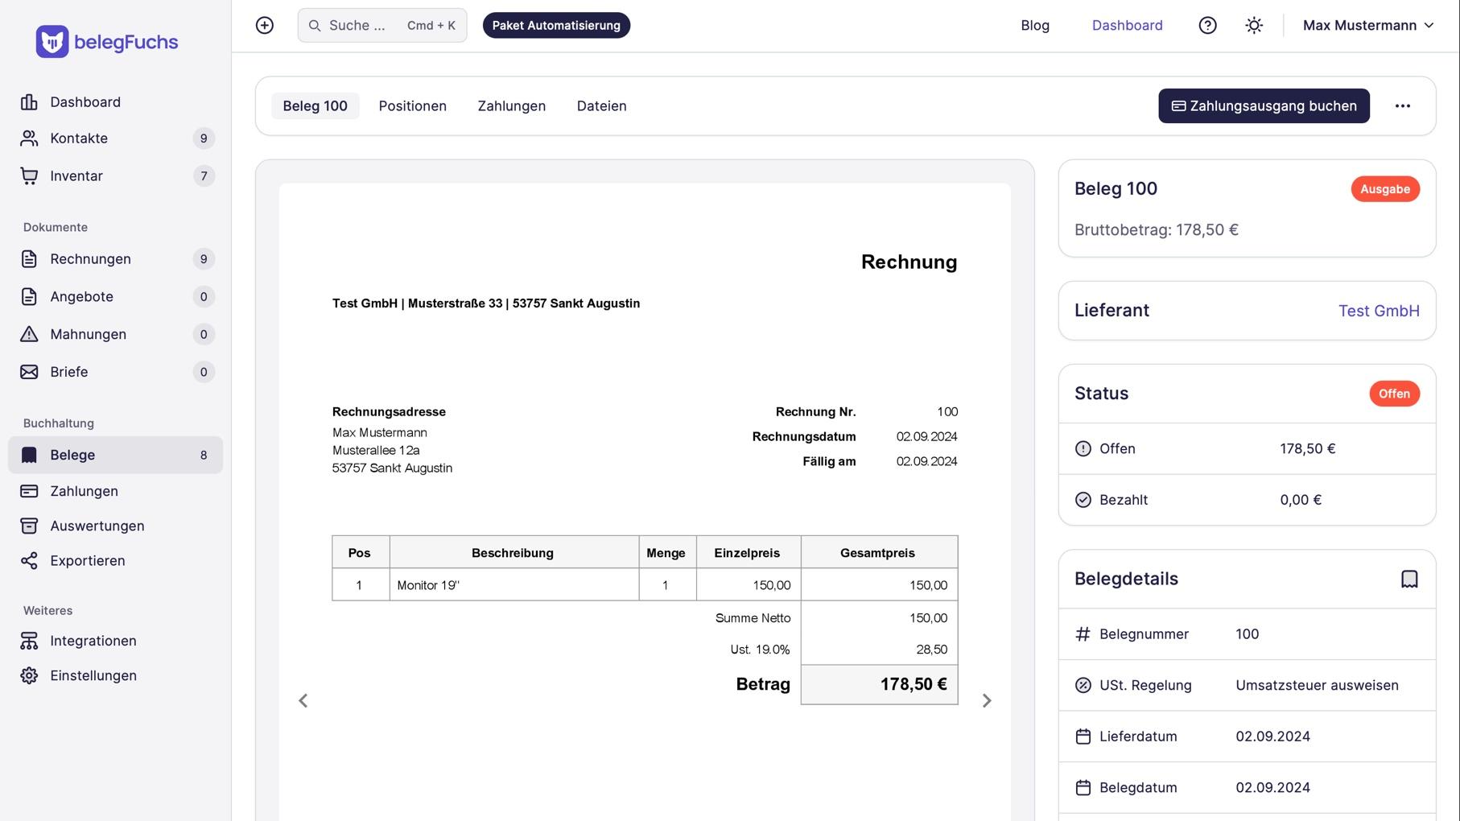Open the three-dots more options menu

pyautogui.click(x=1403, y=105)
